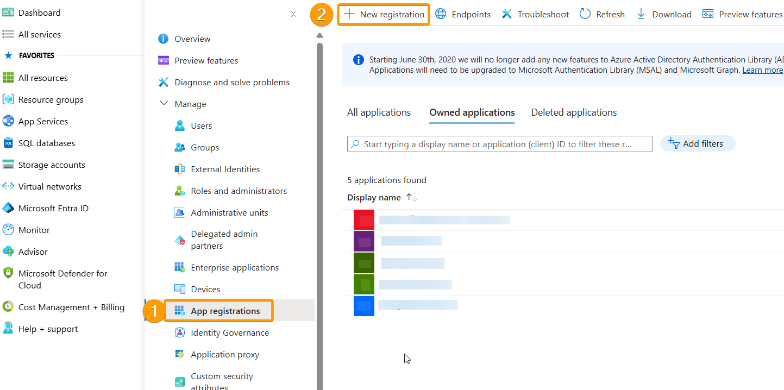
Task: Open the Monitor gauge icon
Action: pyautogui.click(x=8, y=230)
